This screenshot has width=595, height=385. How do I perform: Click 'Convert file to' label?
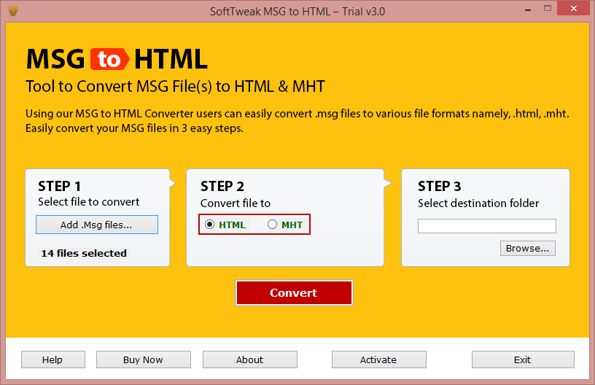point(236,203)
